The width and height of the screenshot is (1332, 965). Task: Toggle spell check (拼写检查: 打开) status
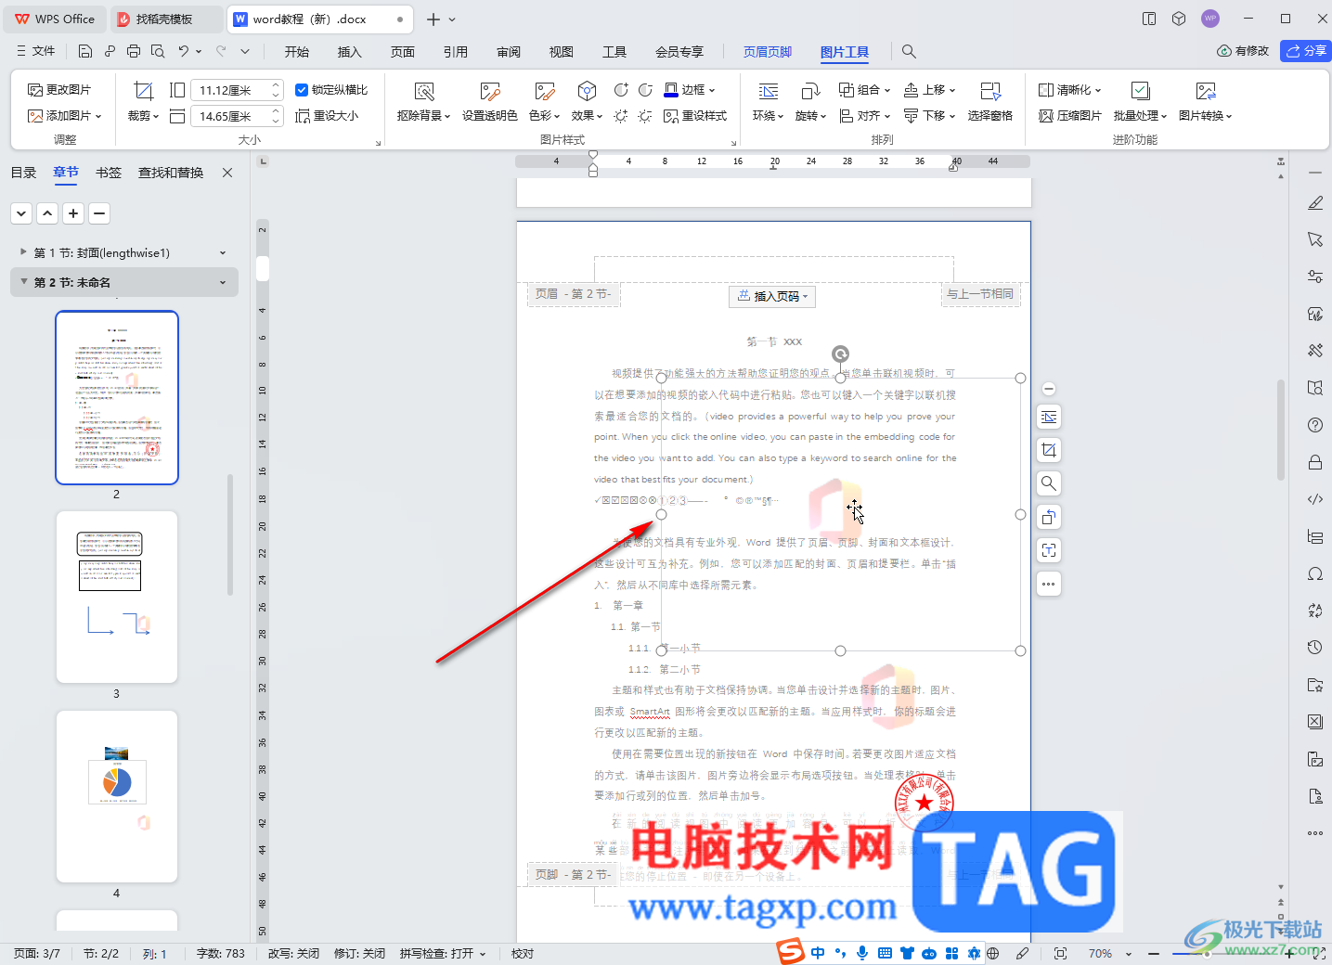[x=443, y=954]
